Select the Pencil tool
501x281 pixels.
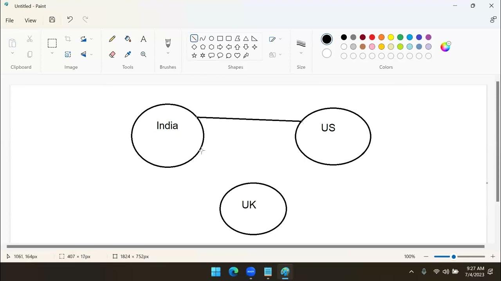[x=112, y=39]
